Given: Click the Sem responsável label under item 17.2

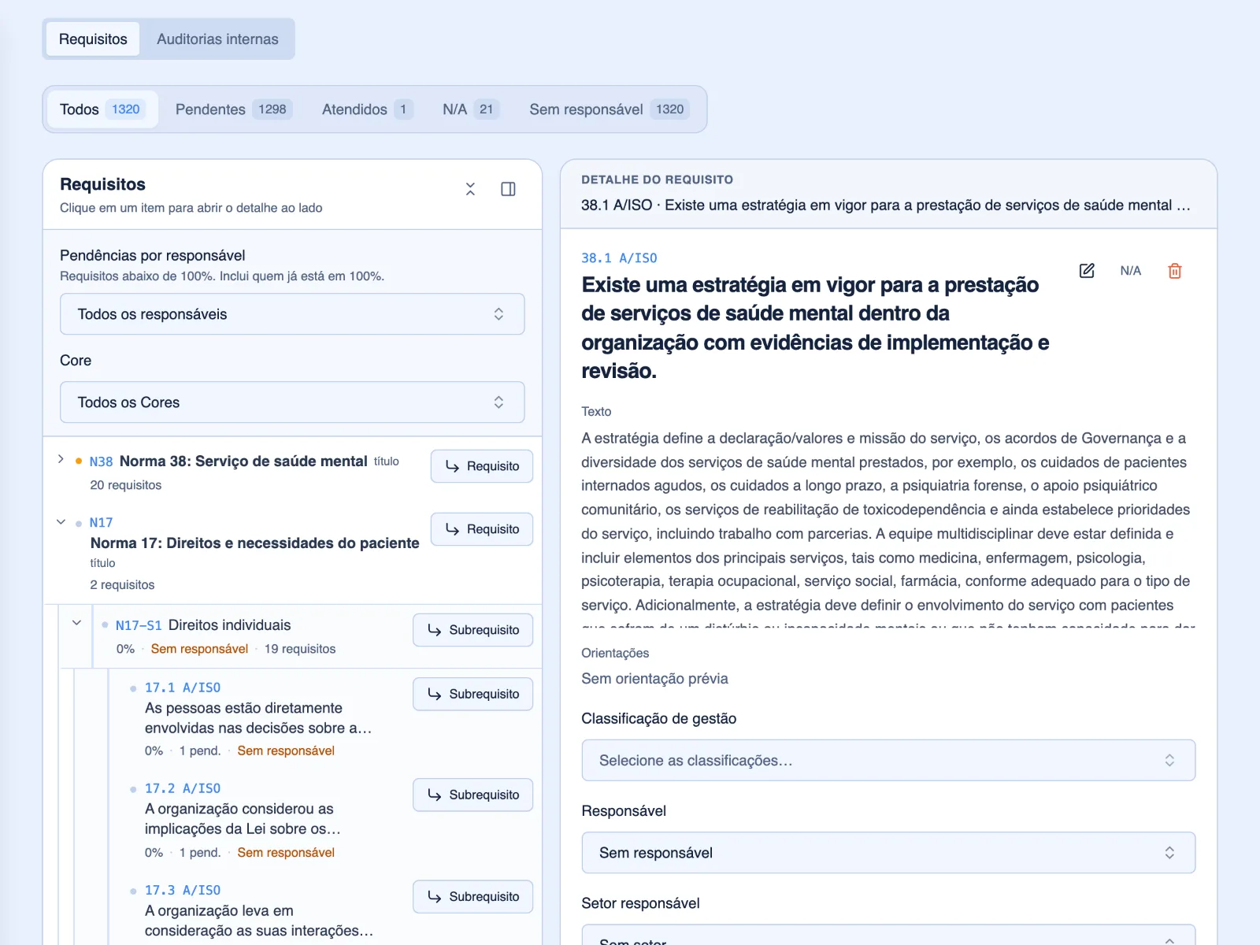Looking at the screenshot, I should [286, 852].
